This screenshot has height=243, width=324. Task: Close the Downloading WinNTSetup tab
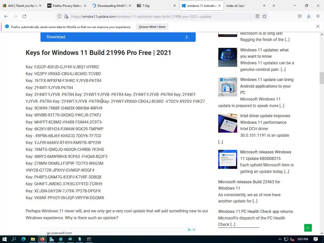[x=130, y=6]
